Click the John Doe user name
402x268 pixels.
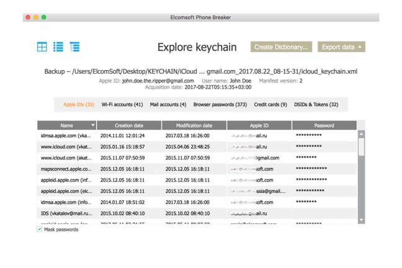click(x=241, y=81)
